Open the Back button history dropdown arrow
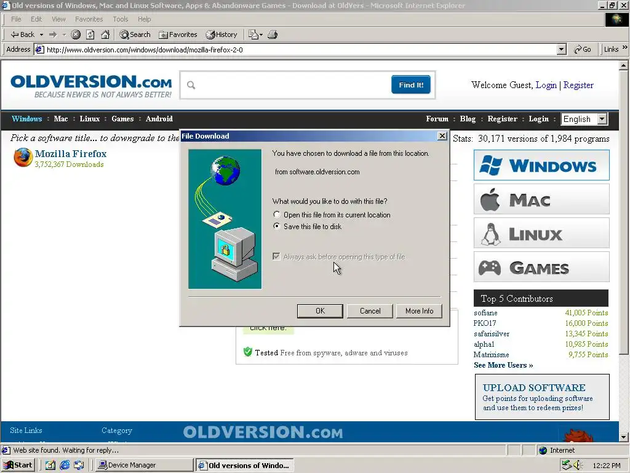This screenshot has height=473, width=630. pos(41,34)
